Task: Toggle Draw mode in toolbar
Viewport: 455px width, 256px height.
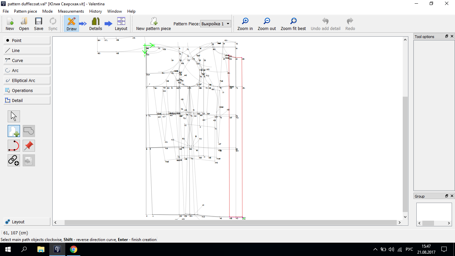Action: pyautogui.click(x=71, y=24)
